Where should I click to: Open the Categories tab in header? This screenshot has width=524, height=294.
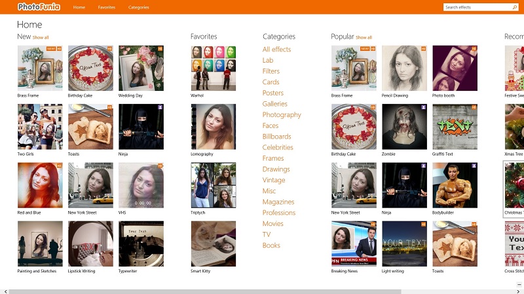(x=139, y=7)
